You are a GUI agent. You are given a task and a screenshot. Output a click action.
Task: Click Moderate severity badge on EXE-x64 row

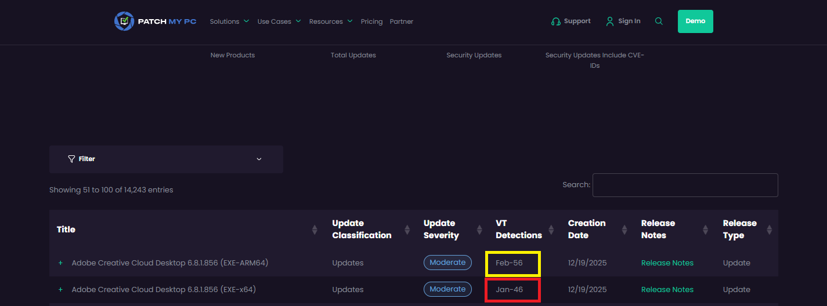447,289
